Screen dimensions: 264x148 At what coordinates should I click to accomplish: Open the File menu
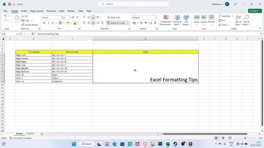point(5,11)
